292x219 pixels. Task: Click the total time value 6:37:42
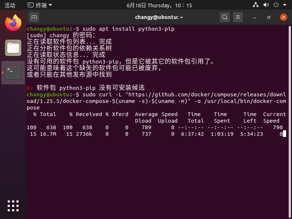(x=192, y=134)
